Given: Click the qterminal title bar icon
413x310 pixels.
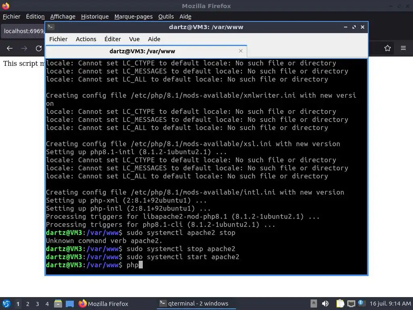Looking at the screenshot, I should pos(51,27).
